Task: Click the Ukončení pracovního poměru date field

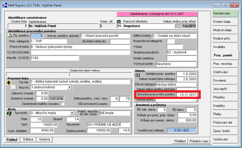Action: pos(186,95)
